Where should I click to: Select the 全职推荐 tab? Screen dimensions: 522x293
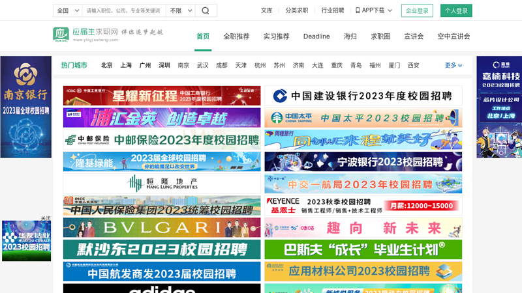coord(236,36)
